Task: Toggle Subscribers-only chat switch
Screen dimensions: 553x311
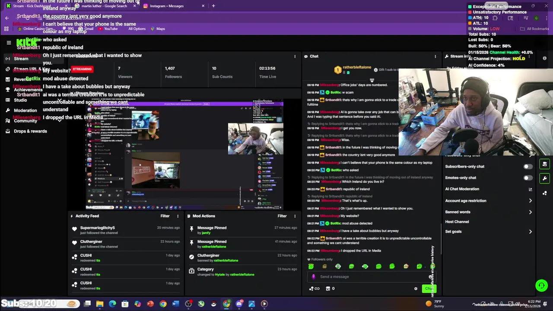Action: tap(528, 166)
